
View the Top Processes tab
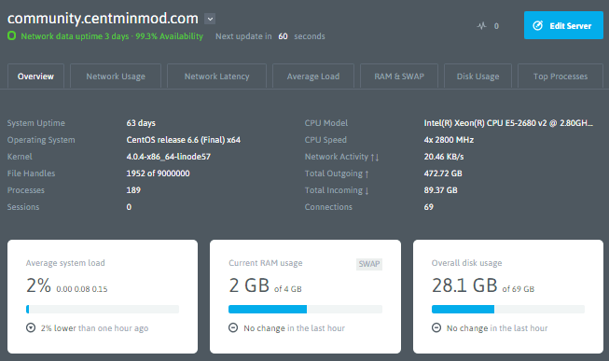[561, 76]
